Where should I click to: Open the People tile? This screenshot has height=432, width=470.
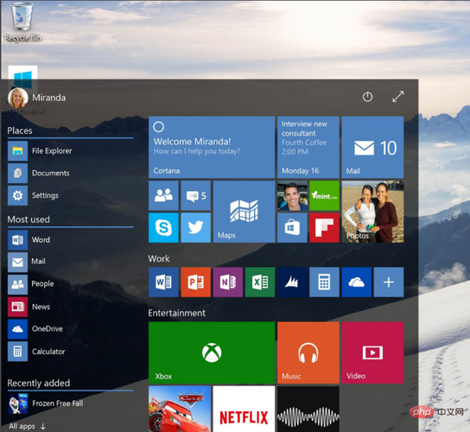coord(163,195)
